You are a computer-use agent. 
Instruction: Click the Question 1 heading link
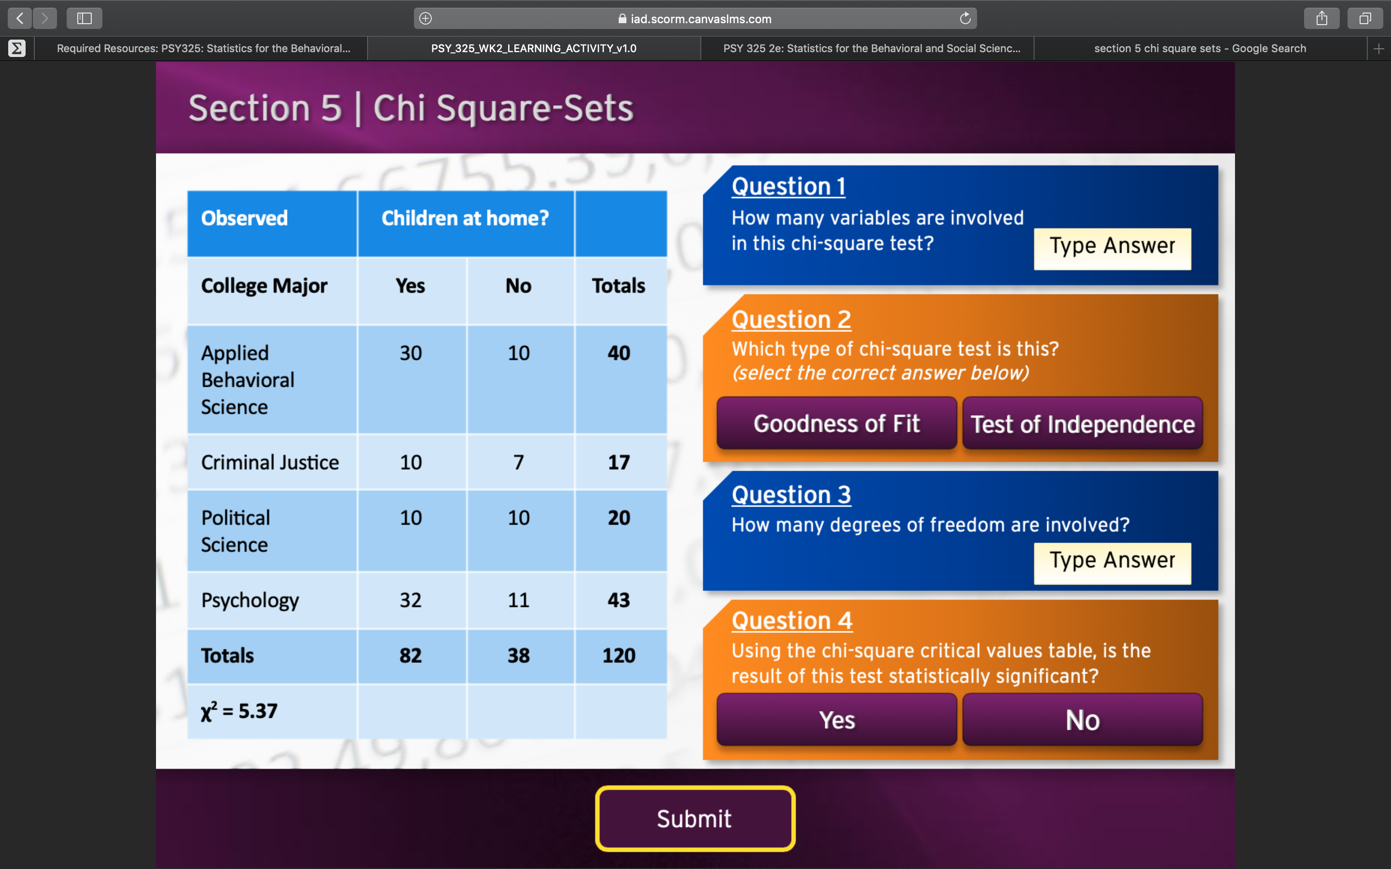click(x=788, y=186)
